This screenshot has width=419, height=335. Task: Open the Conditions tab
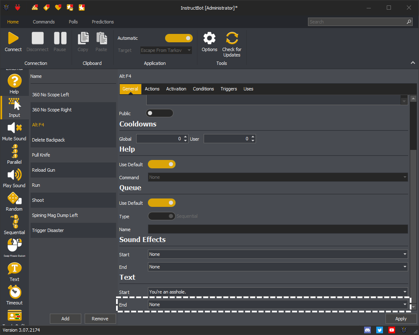[203, 89]
